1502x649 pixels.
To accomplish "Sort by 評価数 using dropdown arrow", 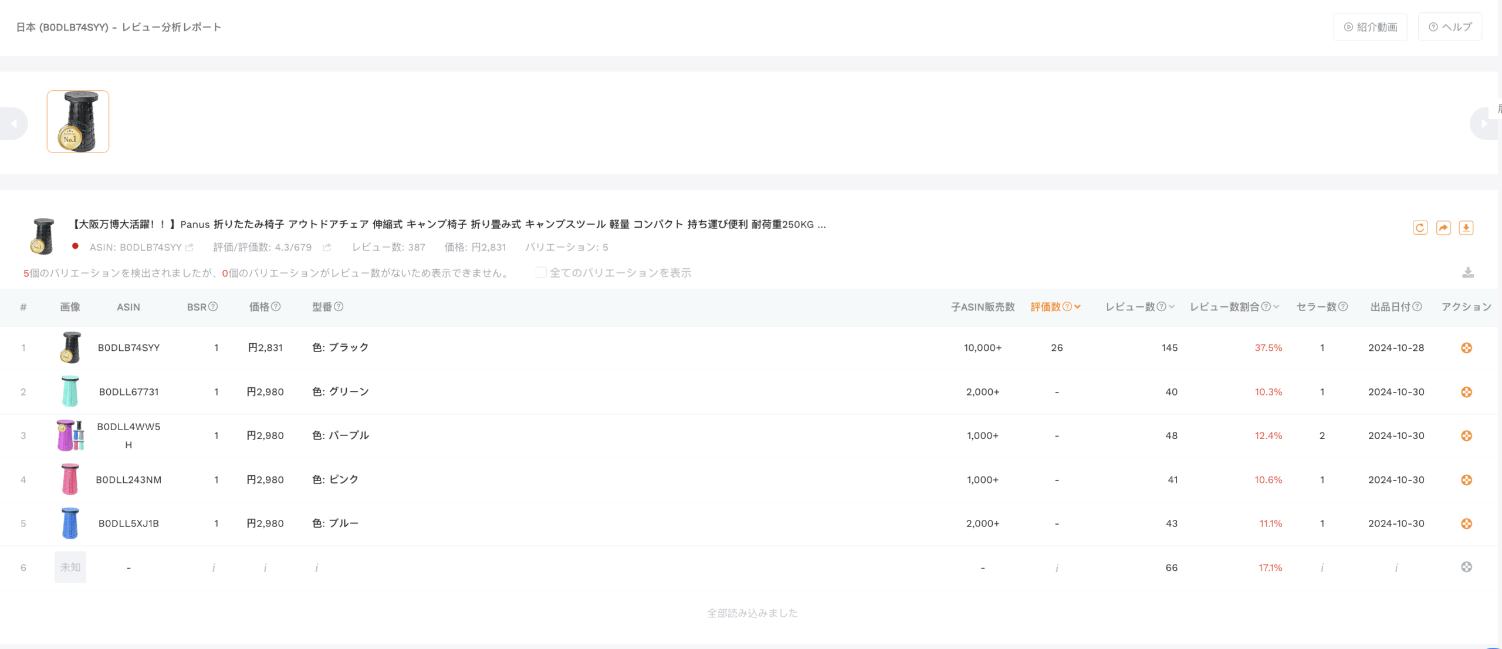I will tap(1078, 306).
